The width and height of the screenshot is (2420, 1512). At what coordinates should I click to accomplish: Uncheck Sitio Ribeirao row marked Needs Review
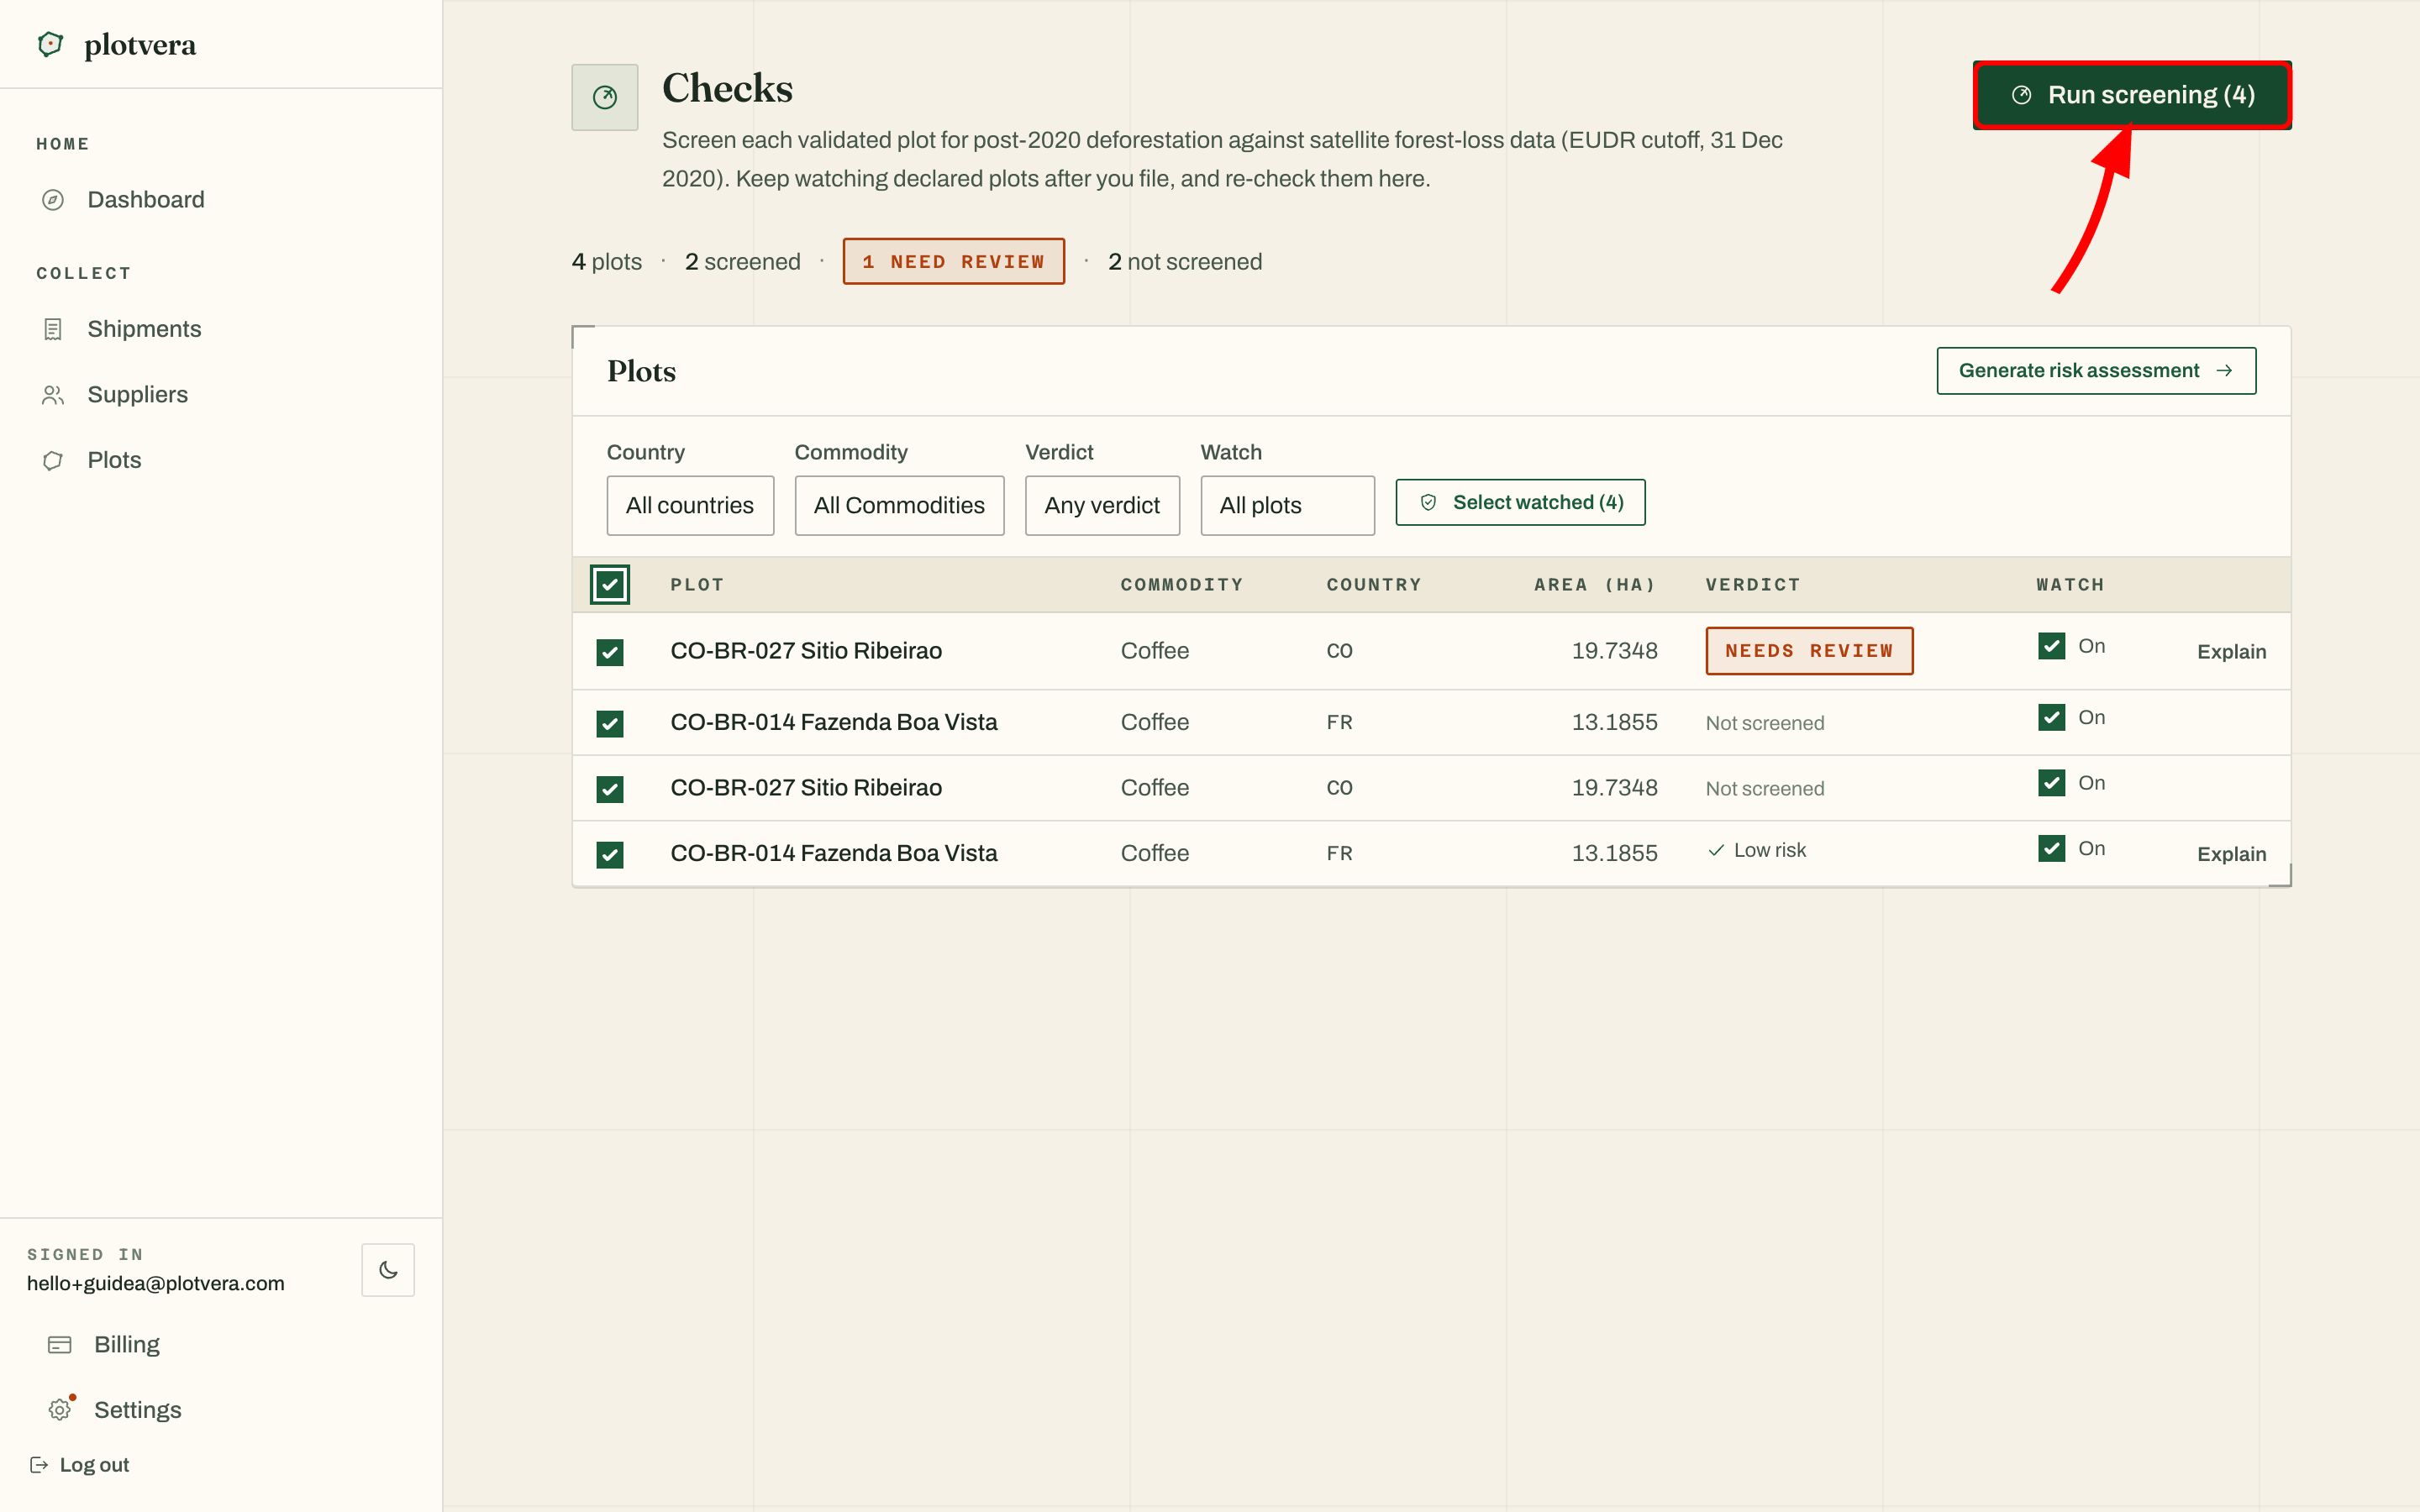pyautogui.click(x=610, y=652)
